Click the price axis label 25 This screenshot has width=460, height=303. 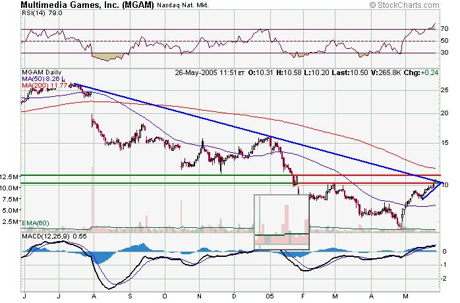click(x=444, y=90)
